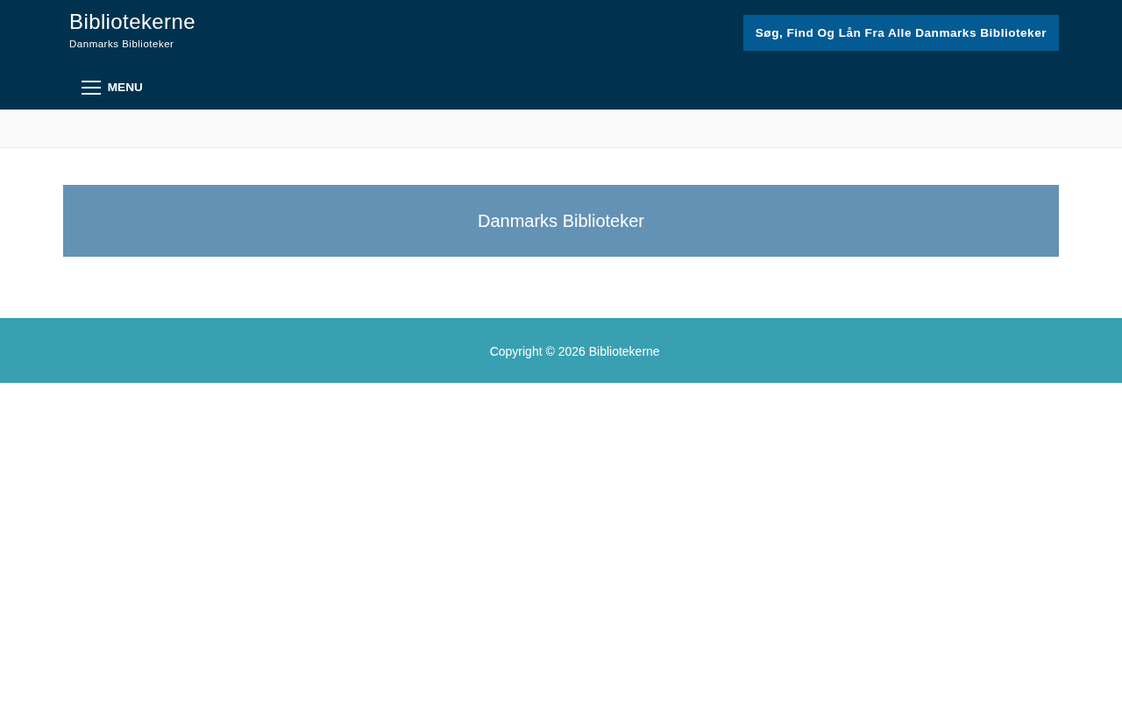The width and height of the screenshot is (1122, 701).
Task: Click the Copyright © 2026 Bibliotekerne footer text
Action: (575, 351)
